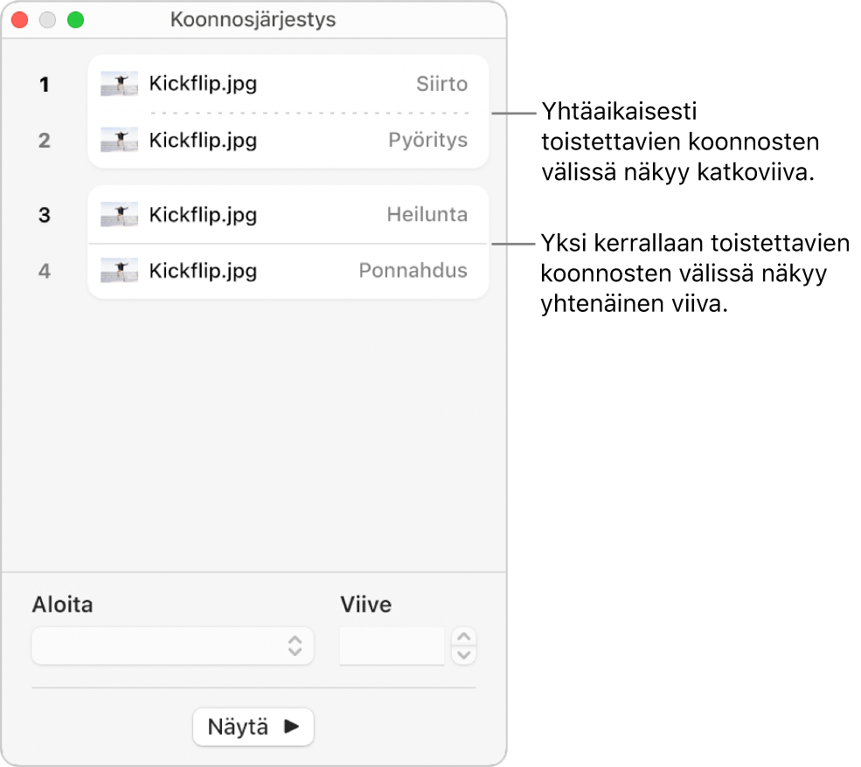Image resolution: width=861 pixels, height=767 pixels.
Task: Close the Koonnosjärjestys window
Action: click(x=20, y=20)
